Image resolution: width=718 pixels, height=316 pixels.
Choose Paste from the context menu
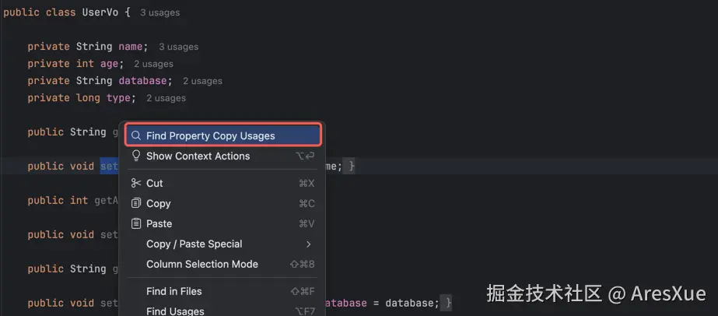click(159, 223)
